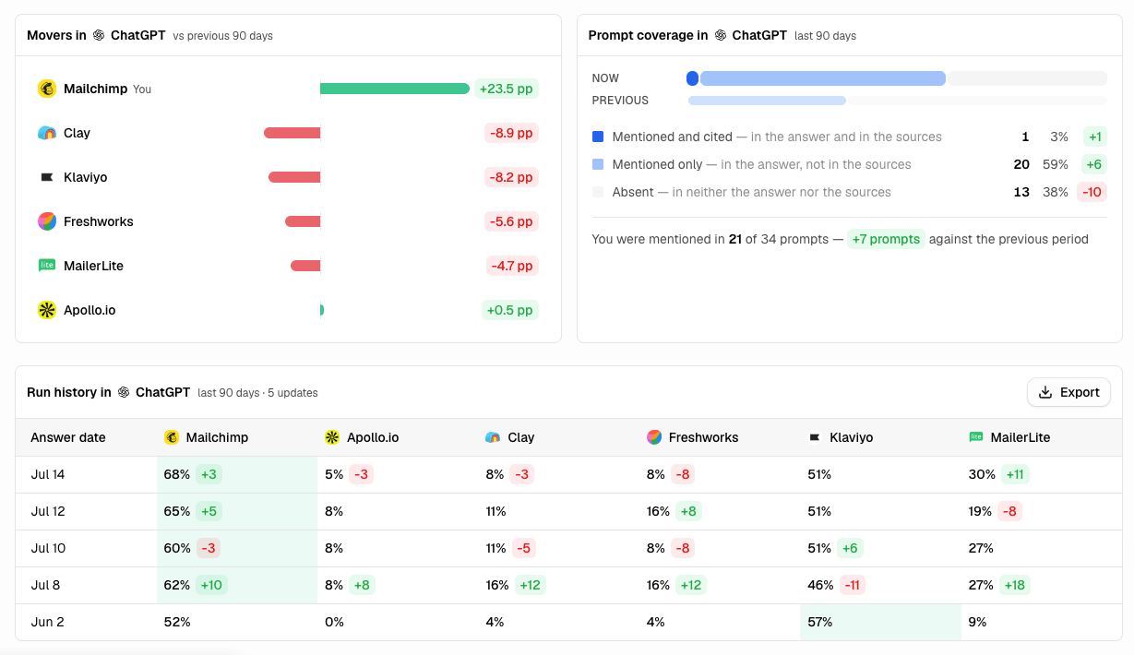1134x655 pixels.
Task: Click the Mailchimp column header label
Action: [217, 437]
